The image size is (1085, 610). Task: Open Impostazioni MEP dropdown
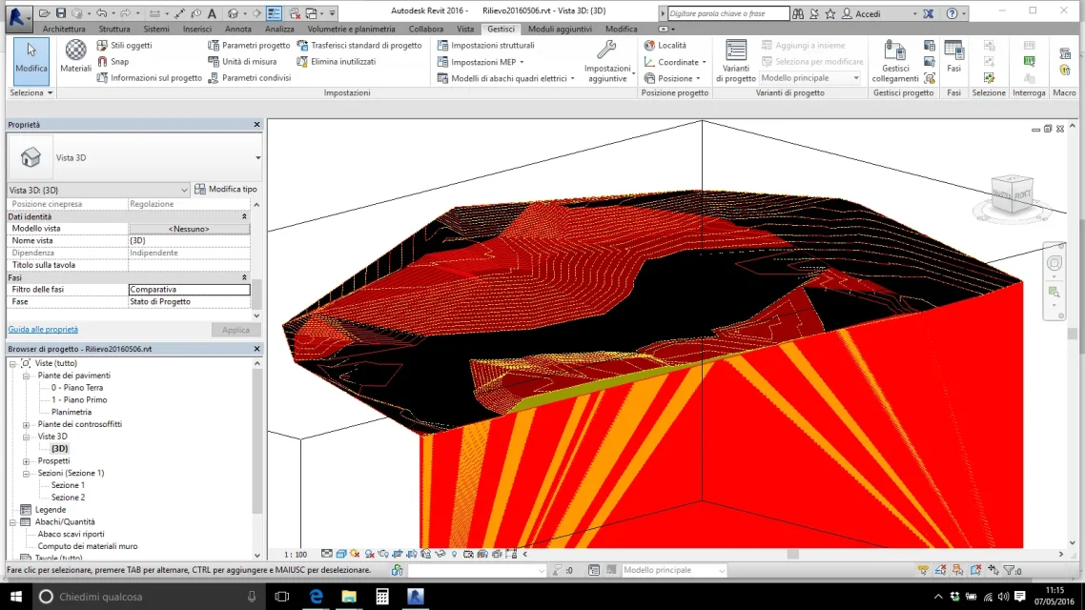[481, 62]
